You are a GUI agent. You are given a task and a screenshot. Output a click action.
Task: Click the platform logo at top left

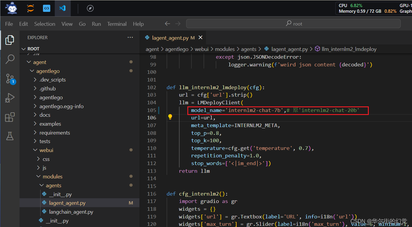11,8
